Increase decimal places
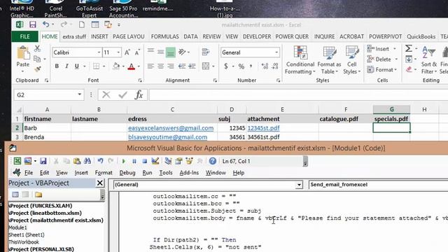 pyautogui.click(x=265, y=66)
